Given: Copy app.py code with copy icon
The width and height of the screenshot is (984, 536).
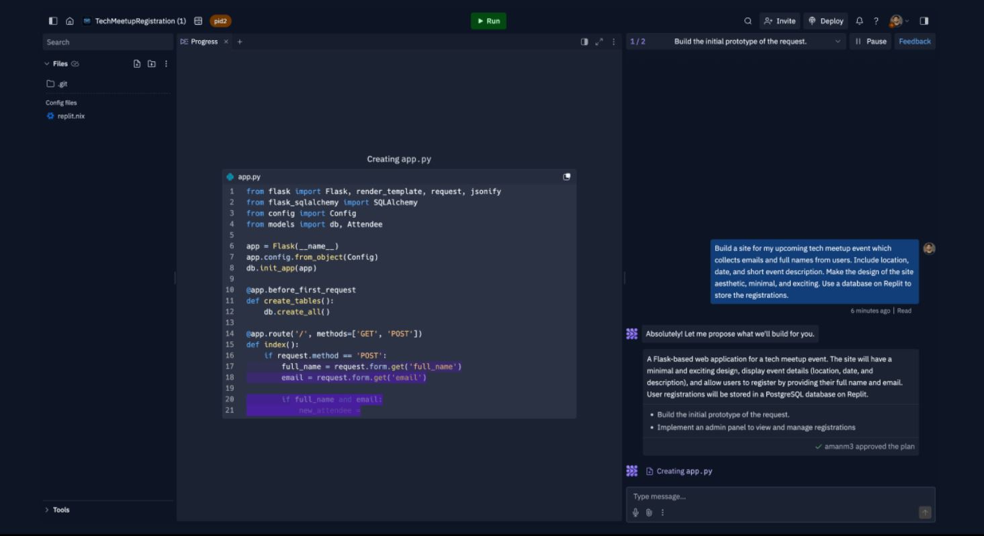Looking at the screenshot, I should tap(567, 177).
